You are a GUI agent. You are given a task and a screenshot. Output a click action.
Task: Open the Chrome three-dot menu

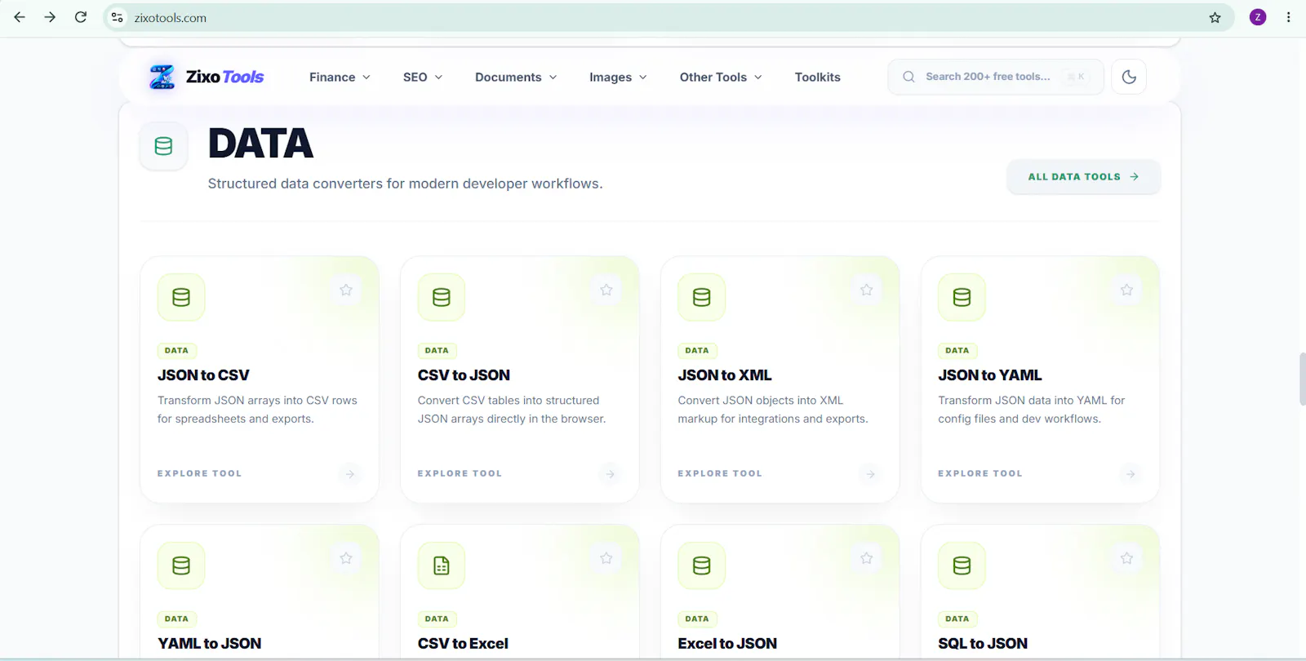point(1289,17)
